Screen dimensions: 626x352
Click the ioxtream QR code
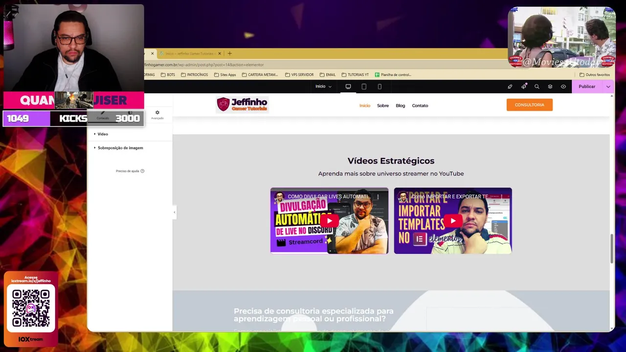[31, 308]
